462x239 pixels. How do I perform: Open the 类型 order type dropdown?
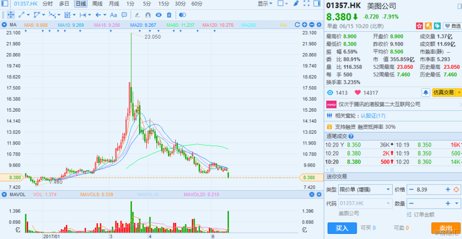point(365,189)
